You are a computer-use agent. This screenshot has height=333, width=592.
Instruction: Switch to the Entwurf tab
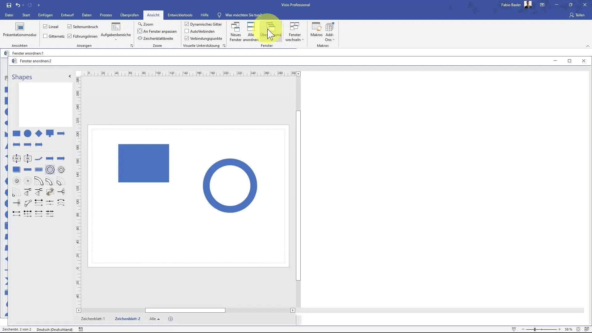67,15
